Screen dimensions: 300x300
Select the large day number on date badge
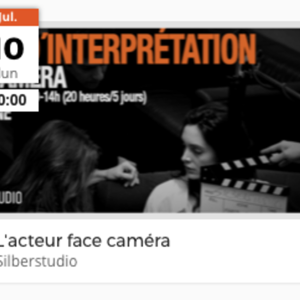click(x=12, y=49)
